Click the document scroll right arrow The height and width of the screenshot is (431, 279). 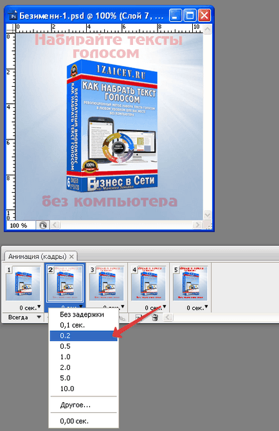(x=197, y=225)
